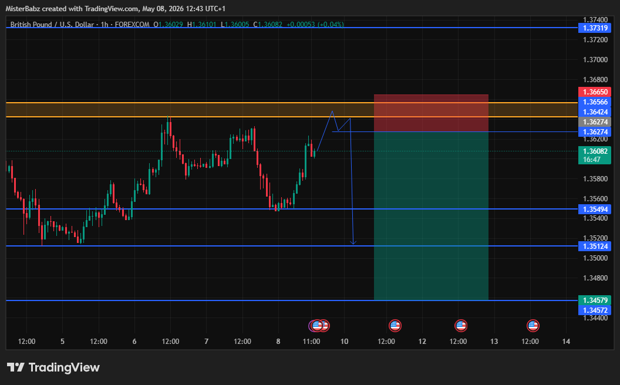Viewport: 620px width, 385px height.
Task: Open the US event icon between 12 and 13
Action: tap(461, 326)
